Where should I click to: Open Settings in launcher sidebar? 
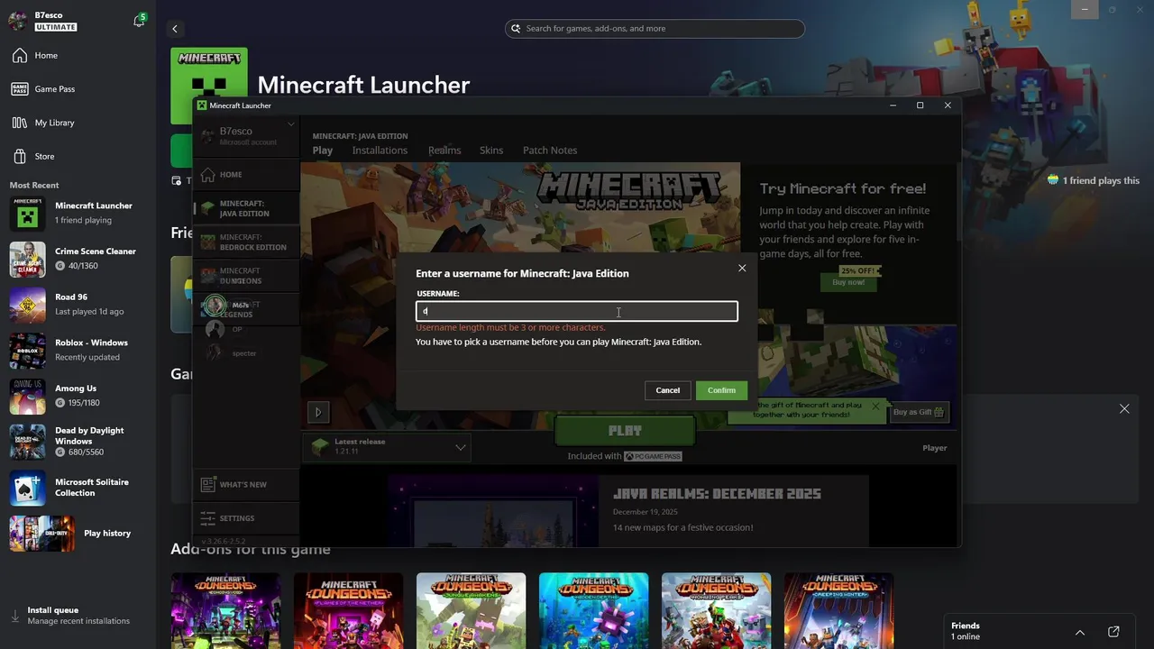246,518
